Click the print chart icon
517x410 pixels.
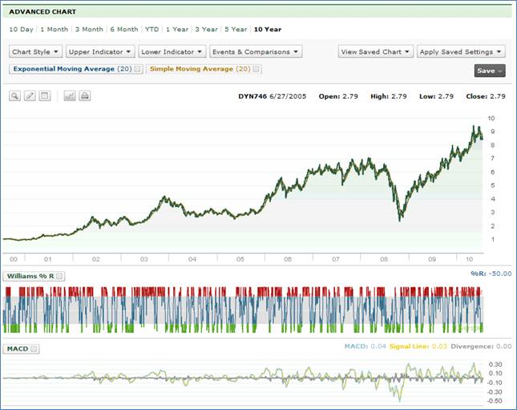85,96
